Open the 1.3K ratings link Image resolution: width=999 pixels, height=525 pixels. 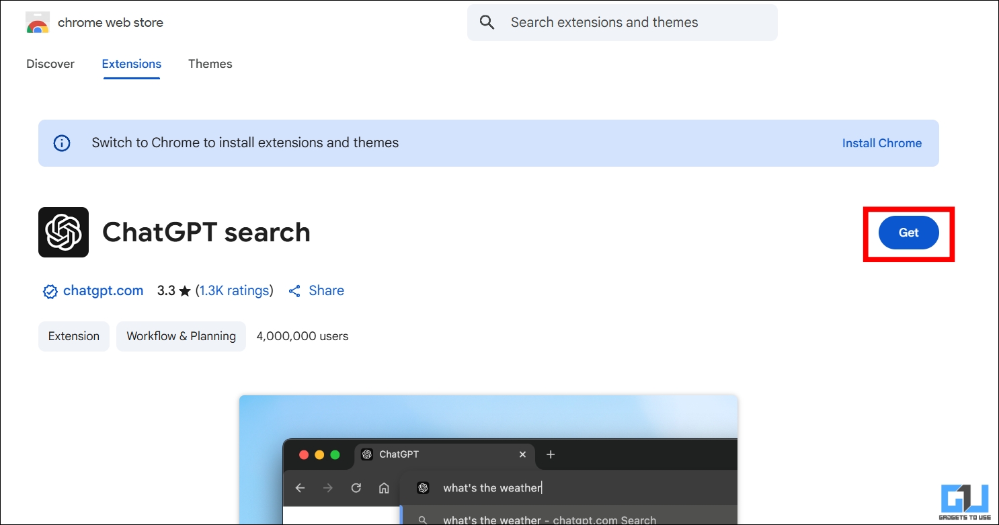pyautogui.click(x=234, y=291)
